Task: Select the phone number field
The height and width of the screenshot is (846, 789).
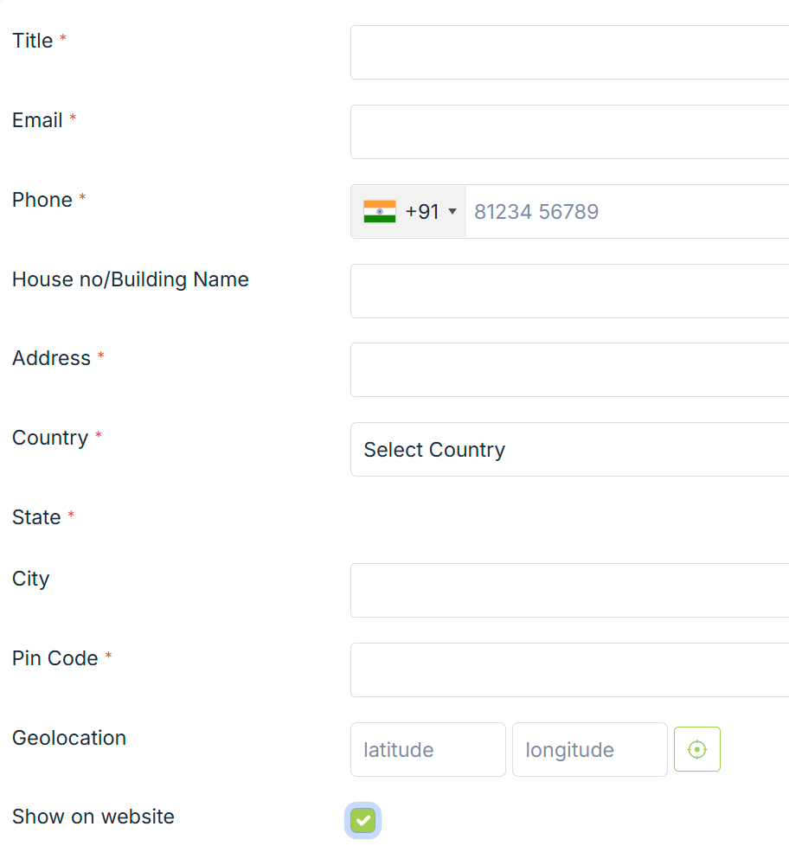Action: point(627,212)
